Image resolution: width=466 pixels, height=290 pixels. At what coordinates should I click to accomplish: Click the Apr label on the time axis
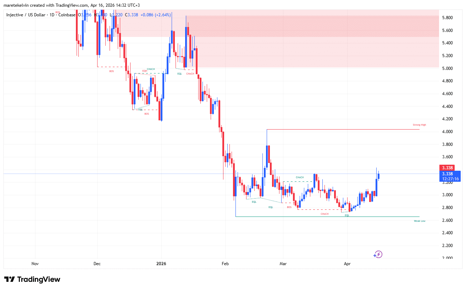coord(347,264)
